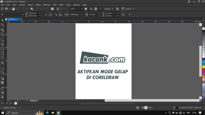Set page to Portrait orientation

pyautogui.click(x=46, y=14)
